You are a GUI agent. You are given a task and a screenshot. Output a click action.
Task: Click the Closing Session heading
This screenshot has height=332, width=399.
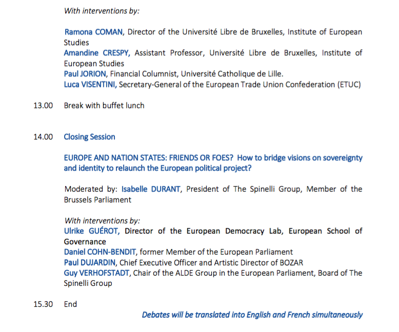[89, 137]
